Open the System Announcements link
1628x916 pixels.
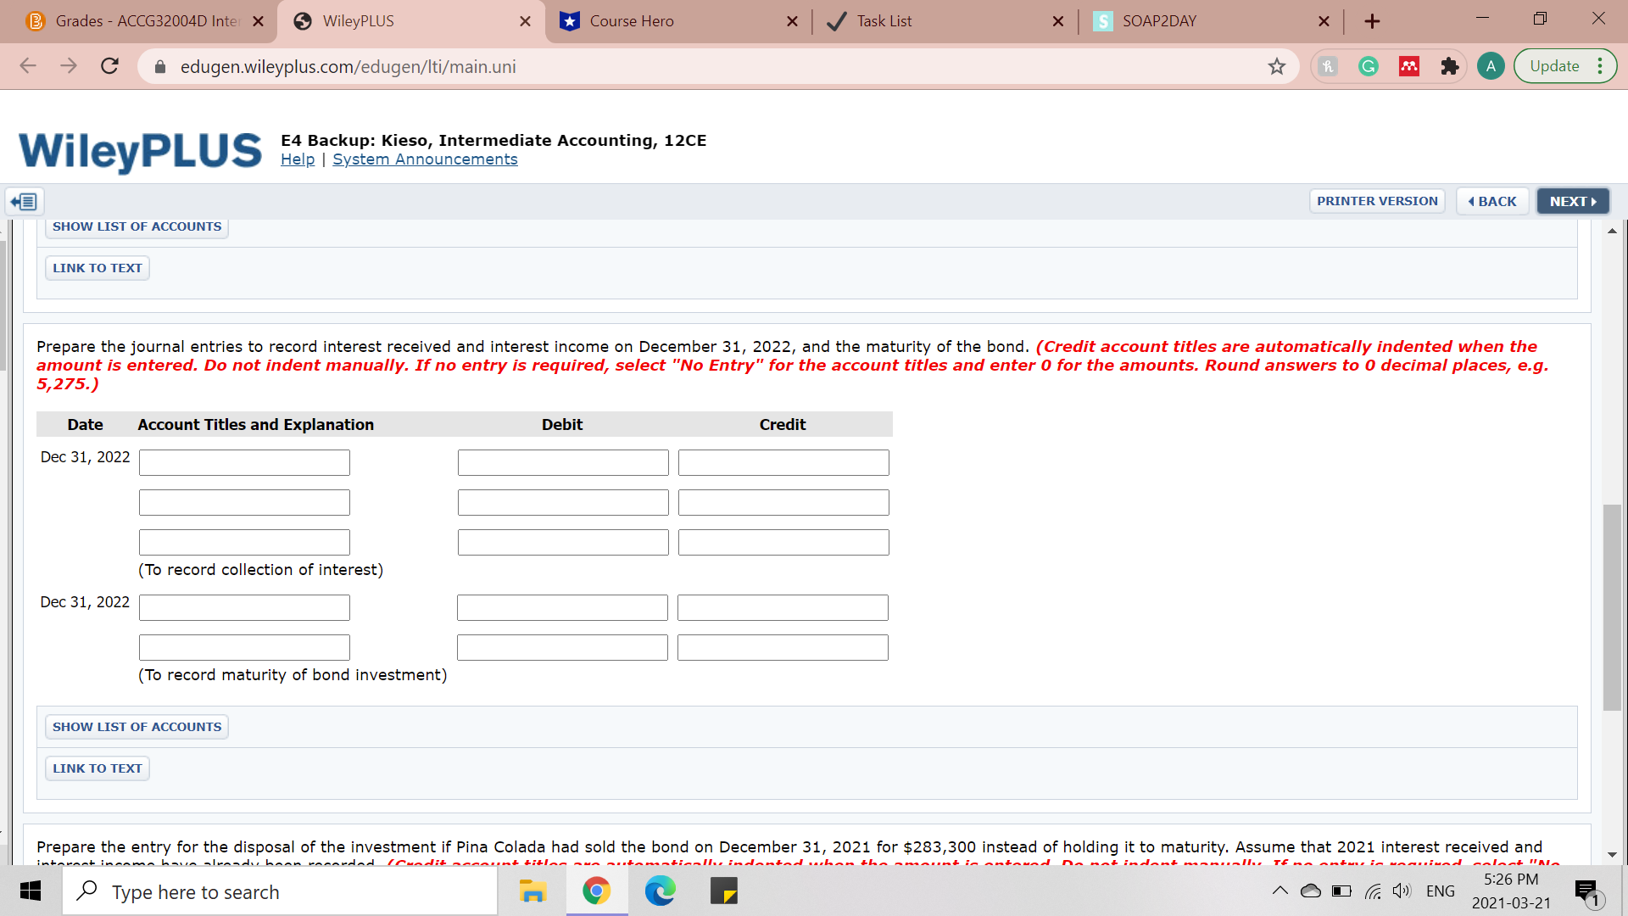(425, 159)
